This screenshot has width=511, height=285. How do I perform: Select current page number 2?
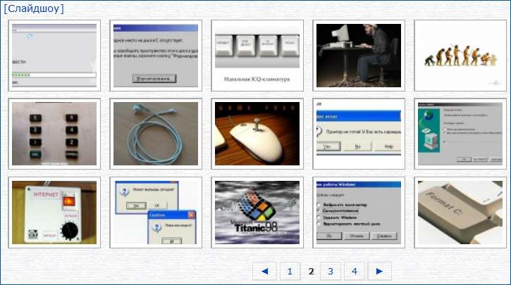click(311, 271)
